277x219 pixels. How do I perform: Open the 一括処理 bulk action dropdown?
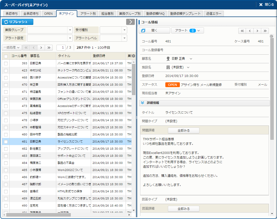pyautogui.click(x=12, y=48)
